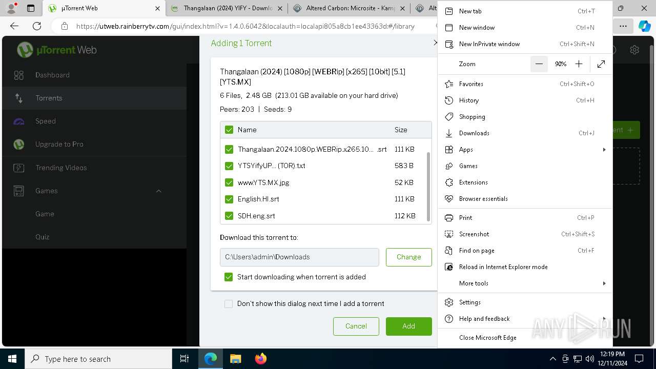Click the Screenshot capture icon
Viewport: 656px width, 369px height.
(449, 234)
